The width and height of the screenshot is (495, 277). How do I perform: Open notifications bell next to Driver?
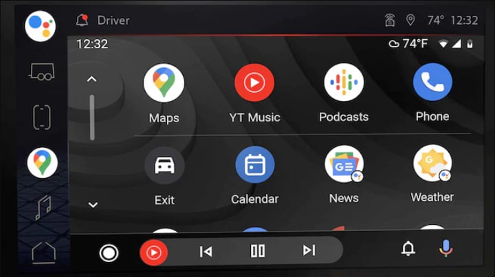point(82,21)
